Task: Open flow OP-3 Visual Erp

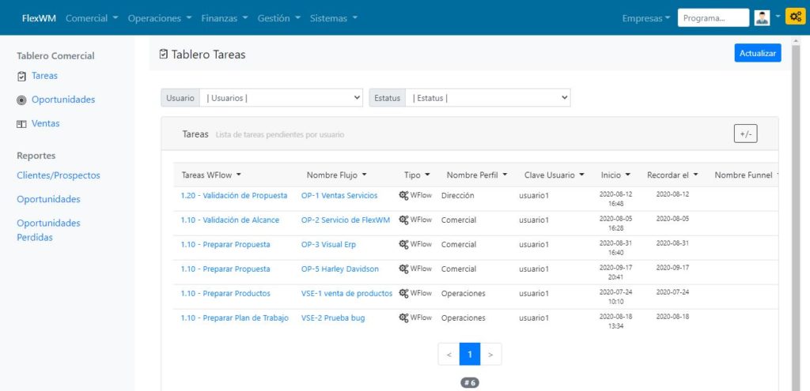Action: (x=328, y=245)
